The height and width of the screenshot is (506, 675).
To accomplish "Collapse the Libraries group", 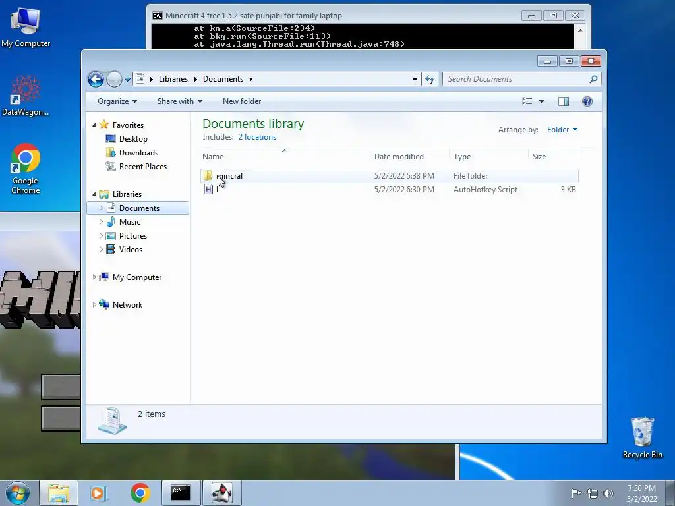I will (x=94, y=194).
